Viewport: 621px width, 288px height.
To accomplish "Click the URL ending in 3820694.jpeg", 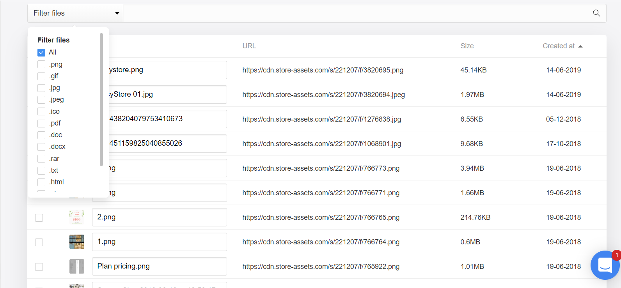I will click(x=324, y=95).
